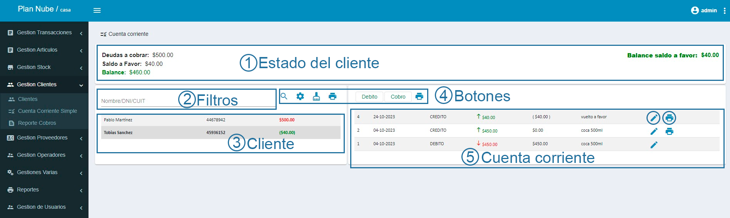Viewport: 730px width, 218px height.
Task: Expand Gestion Proveedores chevron
Action: (x=81, y=139)
